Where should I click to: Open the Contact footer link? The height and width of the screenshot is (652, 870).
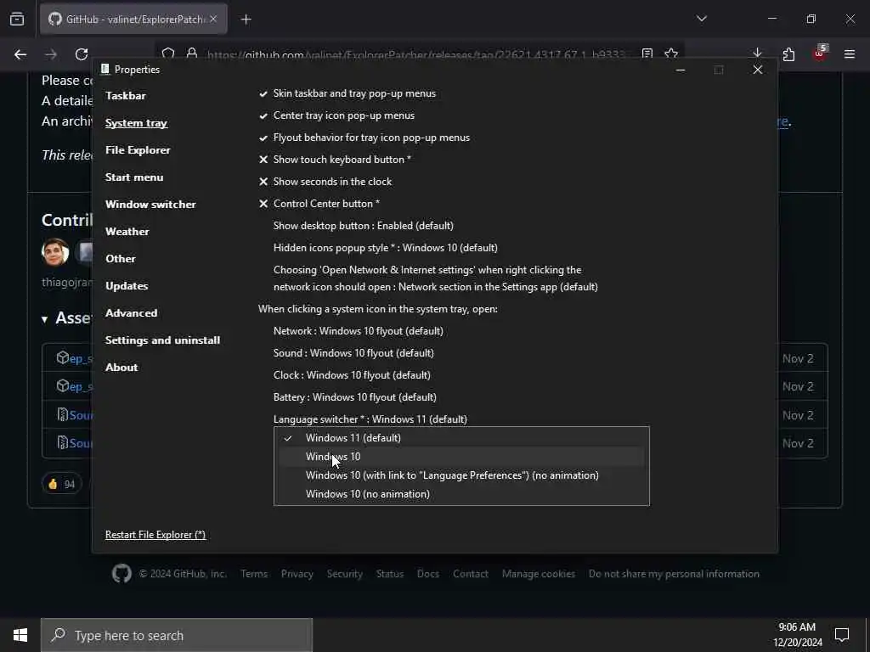pos(471,574)
